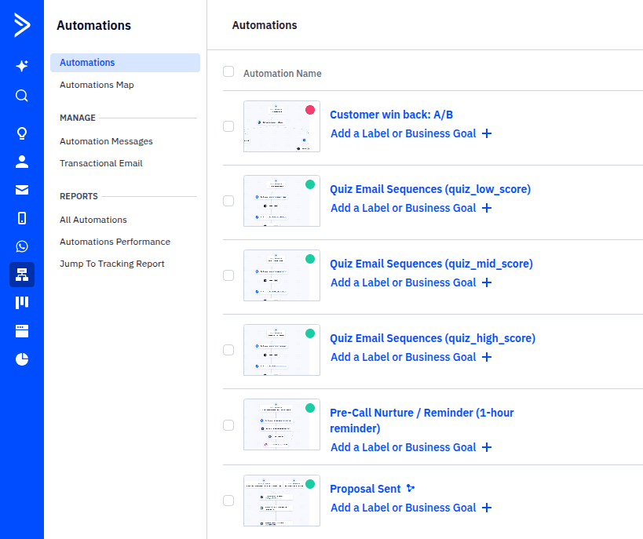The width and height of the screenshot is (643, 539).
Task: Open the Reports pie chart icon
Action: 21,359
